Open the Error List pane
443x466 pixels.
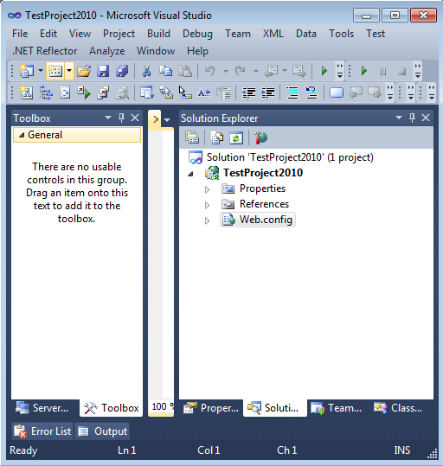pos(42,431)
